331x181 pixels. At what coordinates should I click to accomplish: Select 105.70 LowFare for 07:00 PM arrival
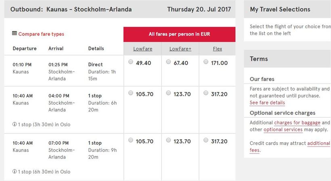[x=130, y=140]
